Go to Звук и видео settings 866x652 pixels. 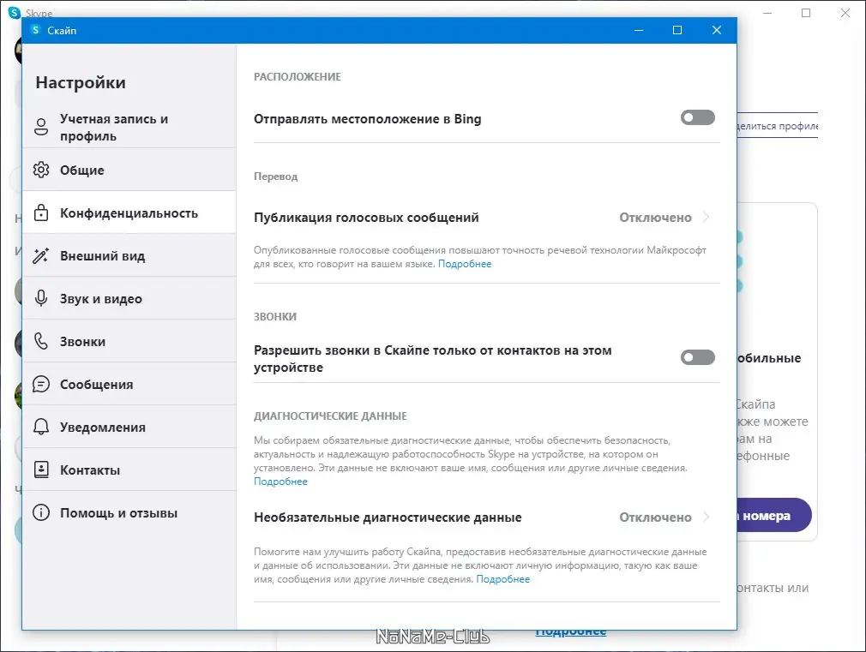tap(129, 298)
